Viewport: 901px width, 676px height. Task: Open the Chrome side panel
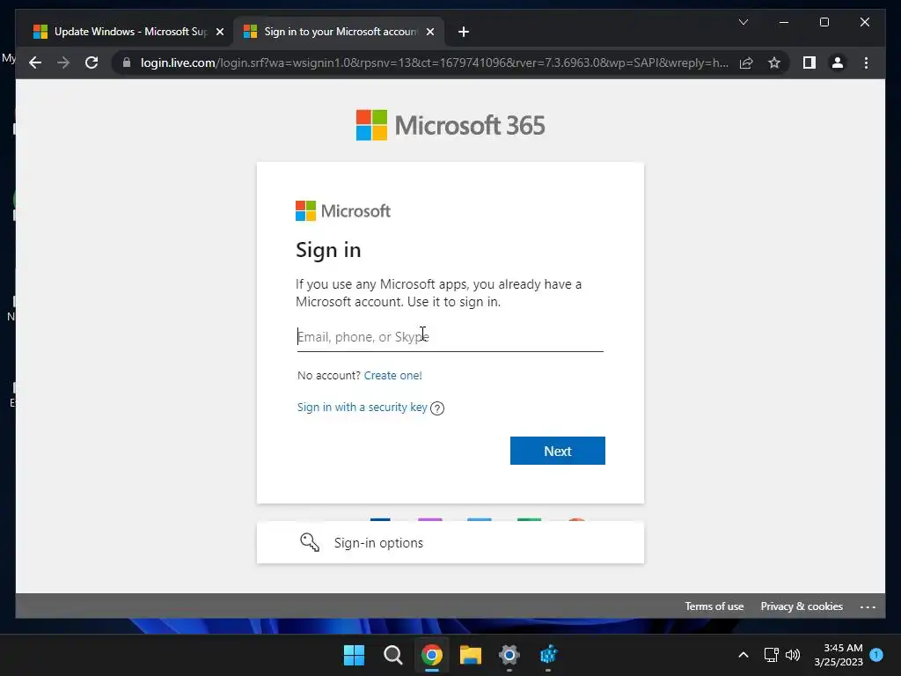[x=809, y=62]
